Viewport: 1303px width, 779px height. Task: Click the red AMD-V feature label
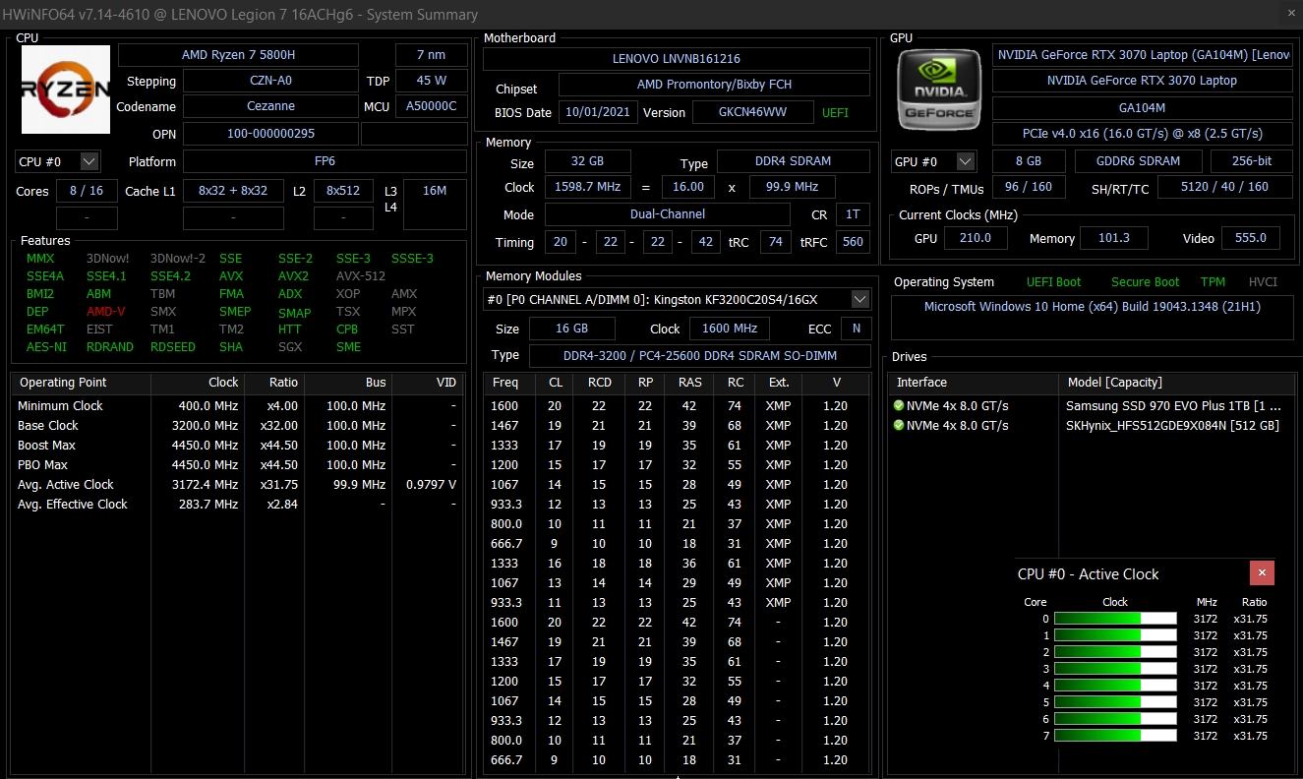point(106,312)
